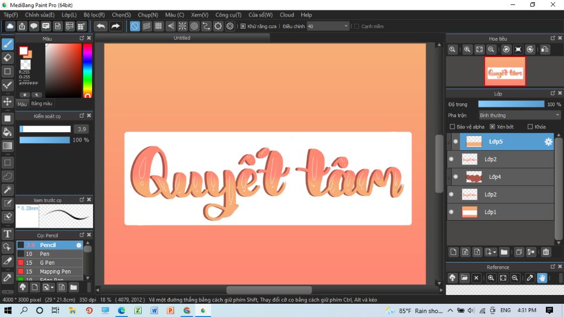Open add new layer type dropdown
The width and height of the screenshot is (564, 317).
click(490, 252)
